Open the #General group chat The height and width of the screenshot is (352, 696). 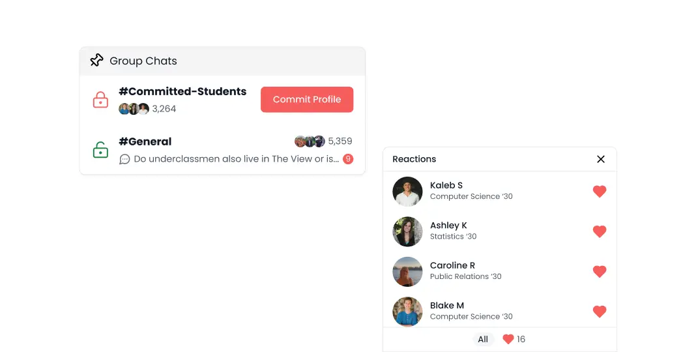pyautogui.click(x=145, y=141)
